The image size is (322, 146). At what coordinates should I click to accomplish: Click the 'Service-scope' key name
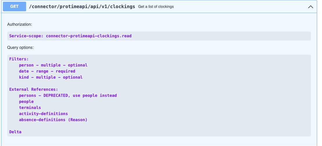26,36
